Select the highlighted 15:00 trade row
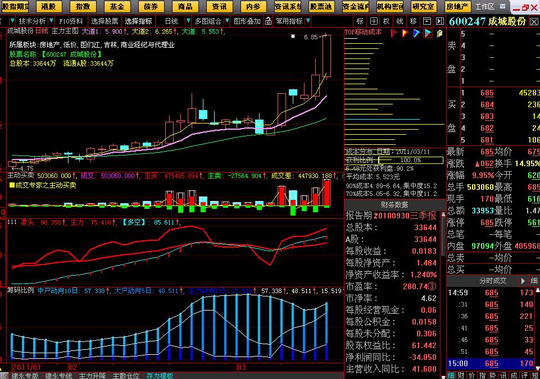Image resolution: width=540 pixels, height=379 pixels. (492, 363)
